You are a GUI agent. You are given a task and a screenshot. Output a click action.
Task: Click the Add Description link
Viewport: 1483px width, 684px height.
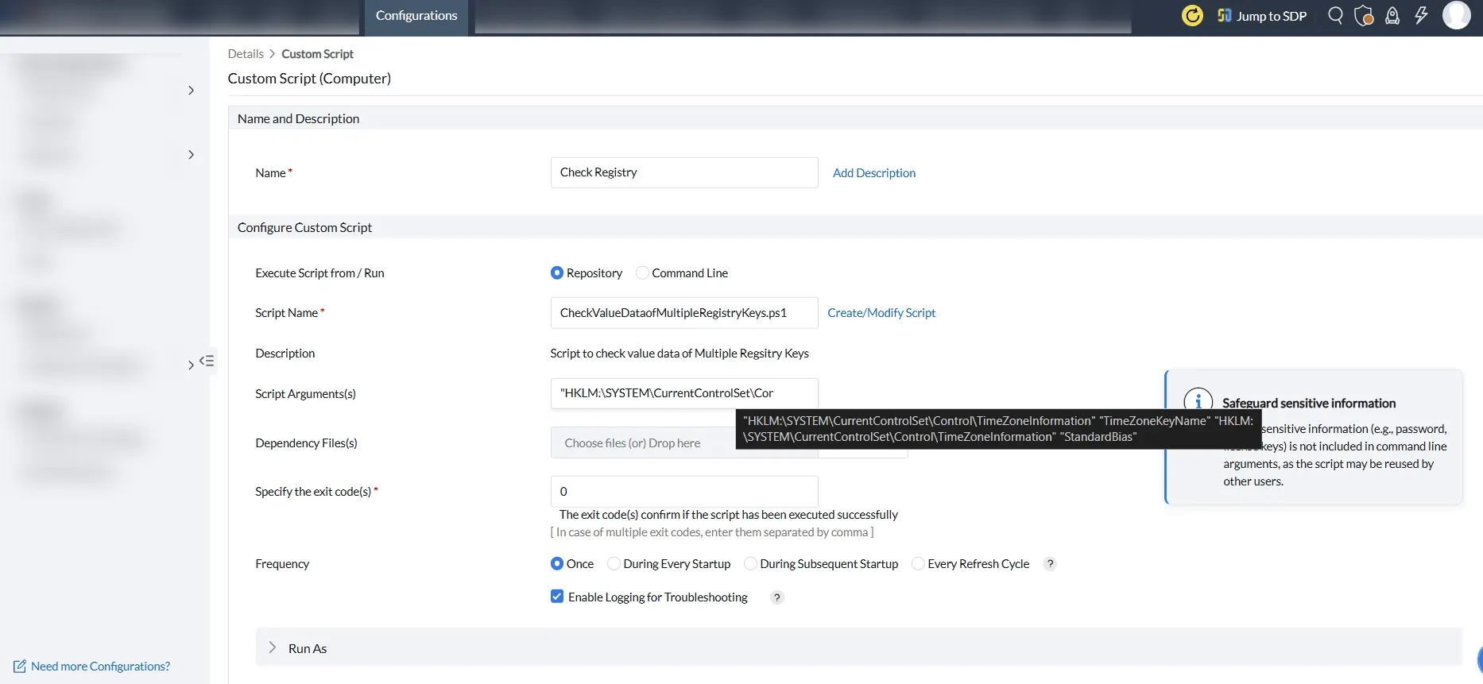coord(874,172)
